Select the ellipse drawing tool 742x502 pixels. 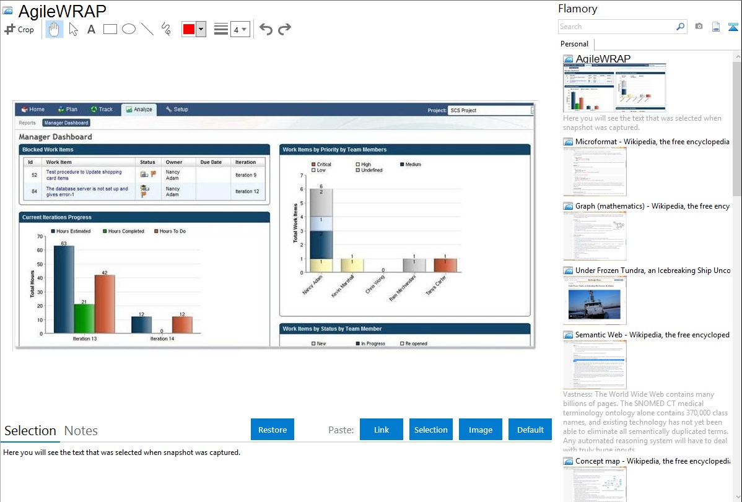pos(129,29)
